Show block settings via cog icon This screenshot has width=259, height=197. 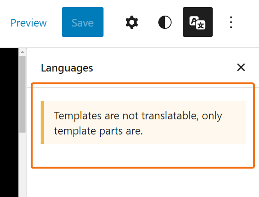132,22
